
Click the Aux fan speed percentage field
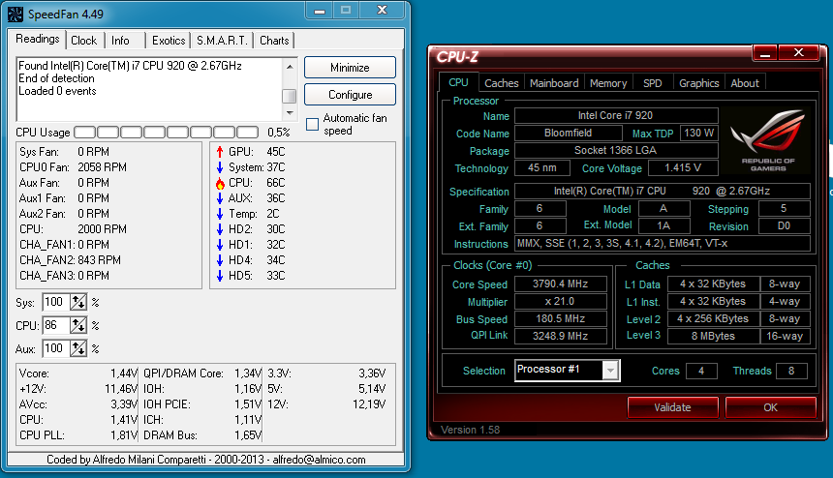54,348
